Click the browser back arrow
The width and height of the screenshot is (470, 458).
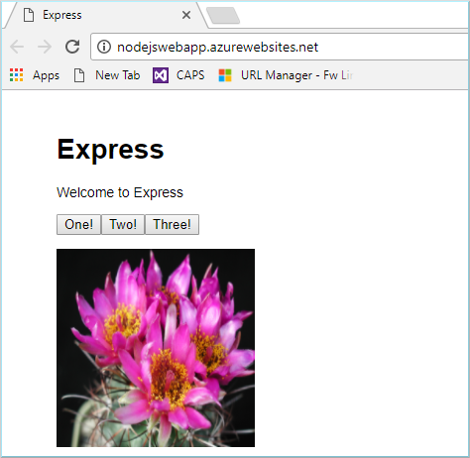tap(17, 47)
